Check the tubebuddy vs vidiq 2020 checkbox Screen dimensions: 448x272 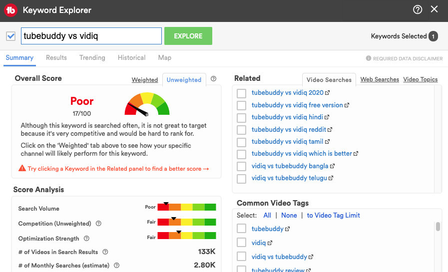point(241,93)
